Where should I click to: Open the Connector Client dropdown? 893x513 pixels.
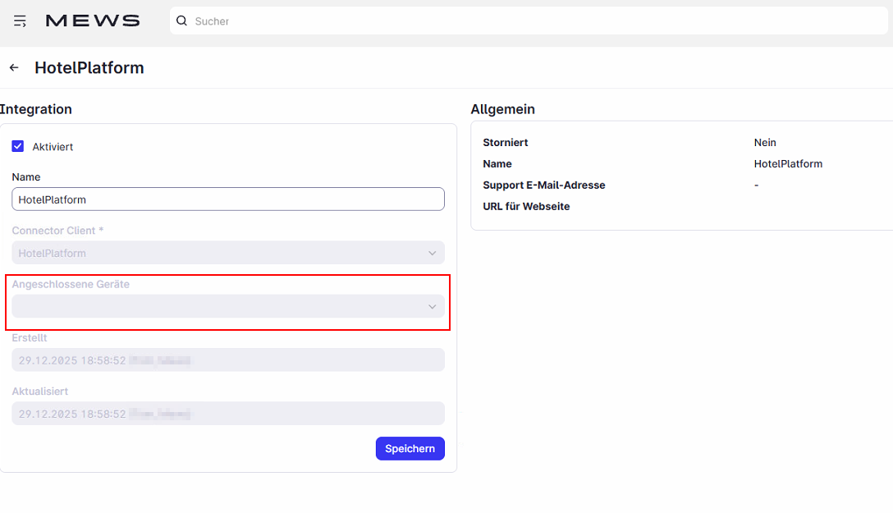[x=228, y=253]
